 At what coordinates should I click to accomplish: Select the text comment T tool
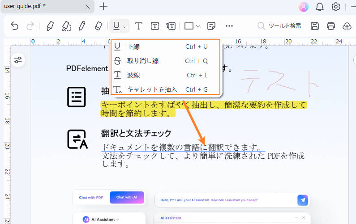coord(139,26)
